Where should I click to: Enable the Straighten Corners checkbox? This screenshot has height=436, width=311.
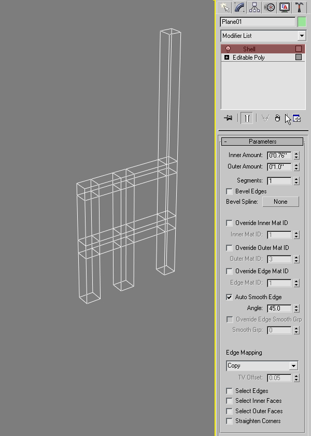(x=230, y=421)
